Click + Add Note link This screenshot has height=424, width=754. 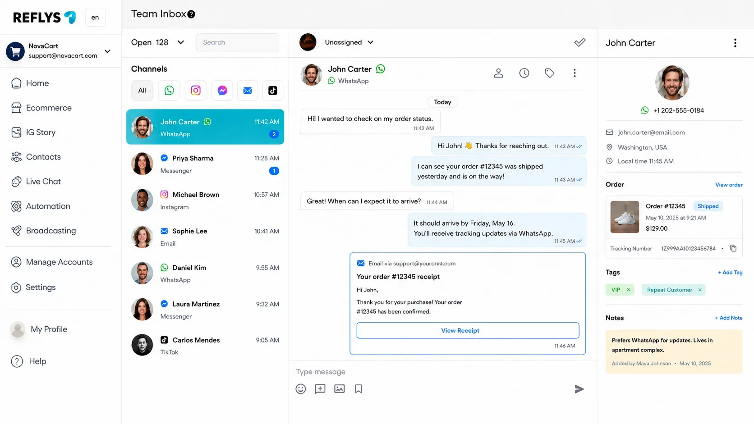[x=729, y=318]
